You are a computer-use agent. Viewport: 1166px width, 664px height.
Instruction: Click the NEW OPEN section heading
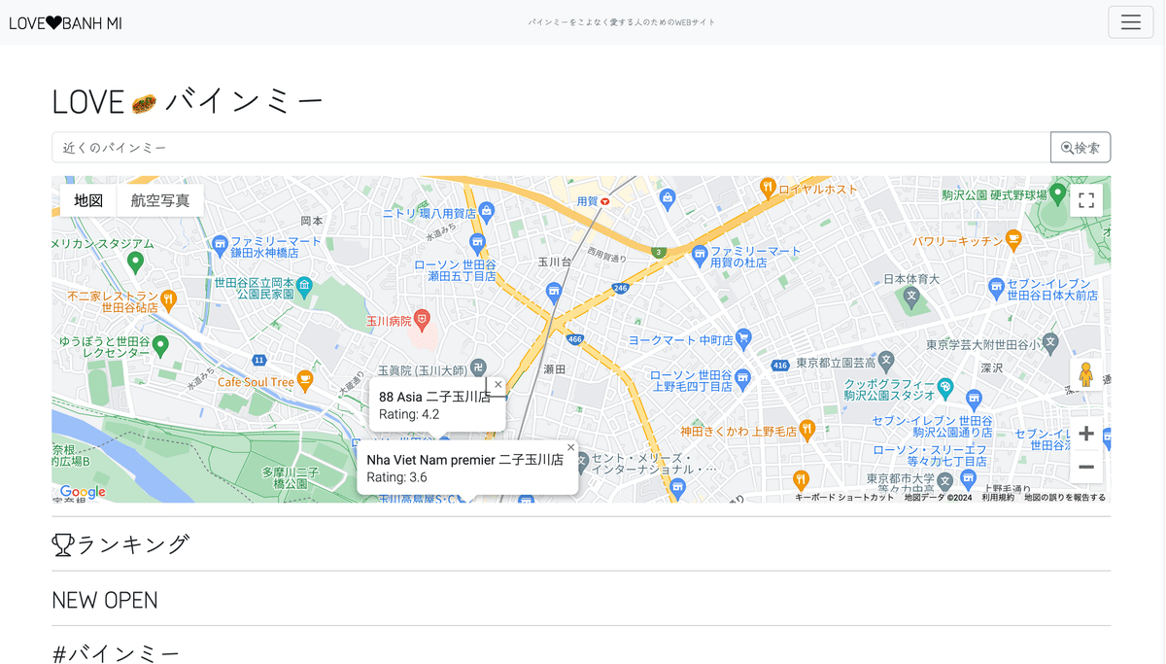pyautogui.click(x=105, y=600)
